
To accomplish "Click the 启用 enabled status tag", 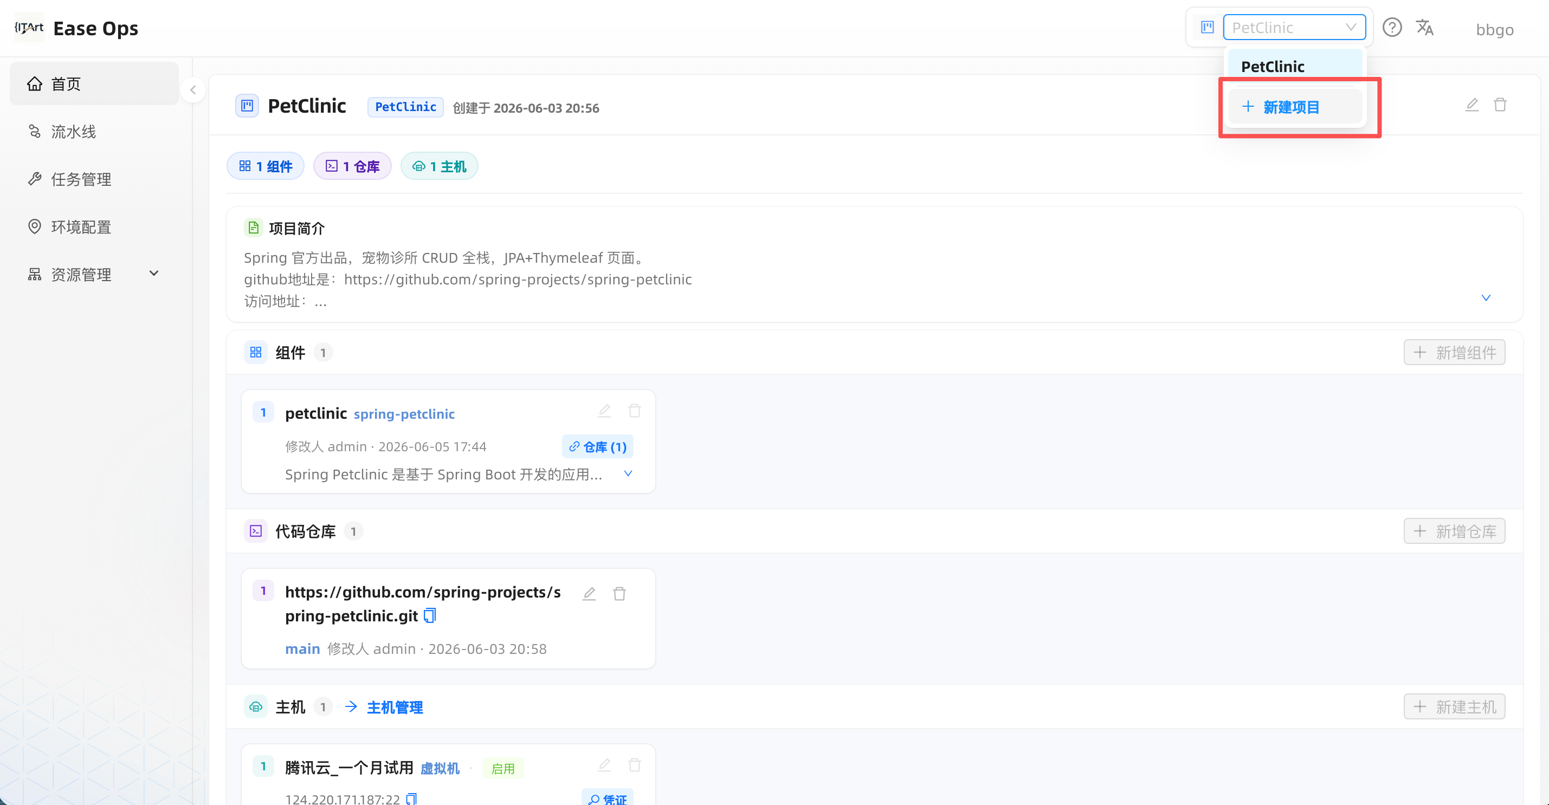I will coord(504,769).
